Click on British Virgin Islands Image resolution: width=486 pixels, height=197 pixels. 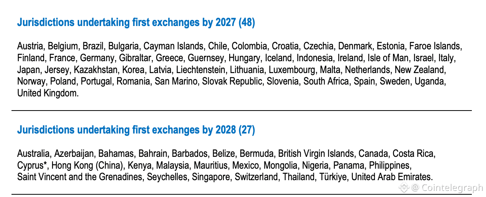pyautogui.click(x=316, y=154)
